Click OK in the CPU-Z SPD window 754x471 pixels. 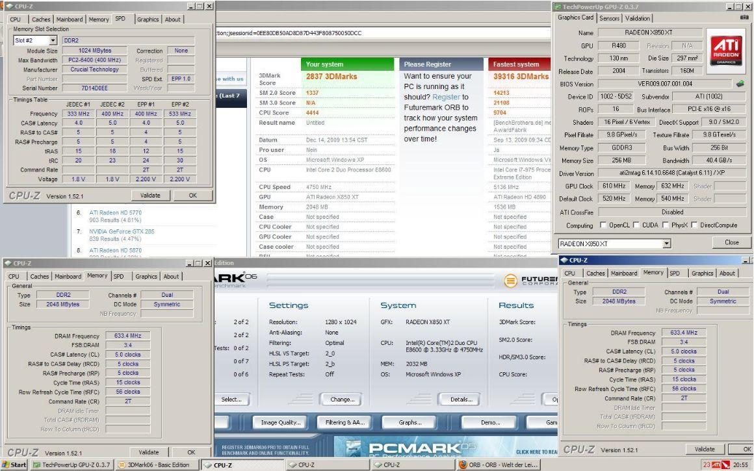point(193,195)
